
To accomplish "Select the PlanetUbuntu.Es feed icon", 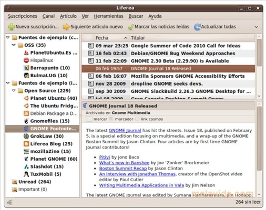I will [26, 52].
